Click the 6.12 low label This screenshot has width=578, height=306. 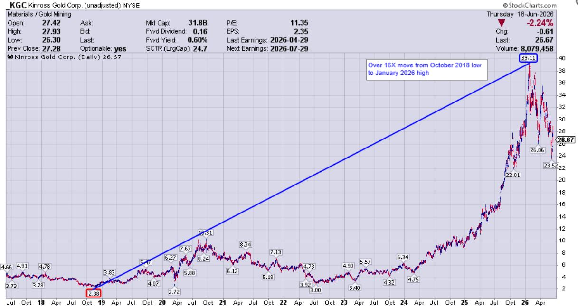click(232, 271)
